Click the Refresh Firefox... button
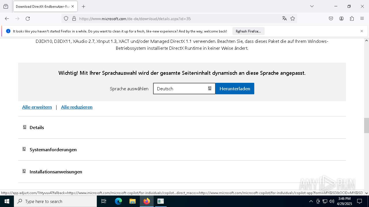The image size is (369, 207). click(x=248, y=31)
